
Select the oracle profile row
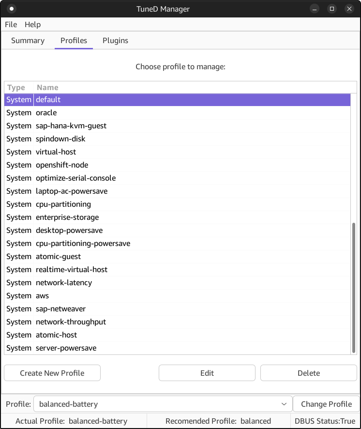tap(177, 113)
